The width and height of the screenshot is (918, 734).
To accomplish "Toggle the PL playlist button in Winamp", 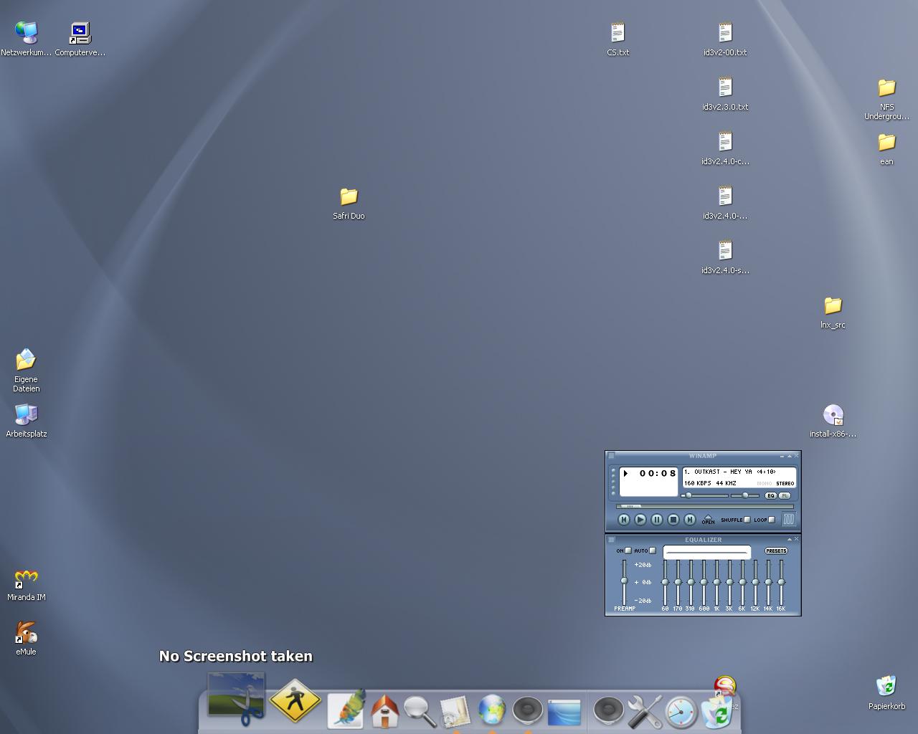I will tap(785, 495).
